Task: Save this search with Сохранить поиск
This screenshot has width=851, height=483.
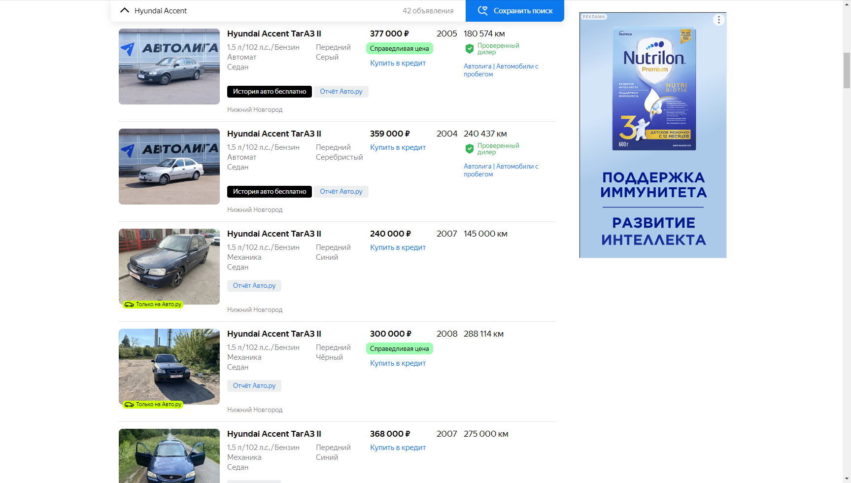Action: coord(515,11)
